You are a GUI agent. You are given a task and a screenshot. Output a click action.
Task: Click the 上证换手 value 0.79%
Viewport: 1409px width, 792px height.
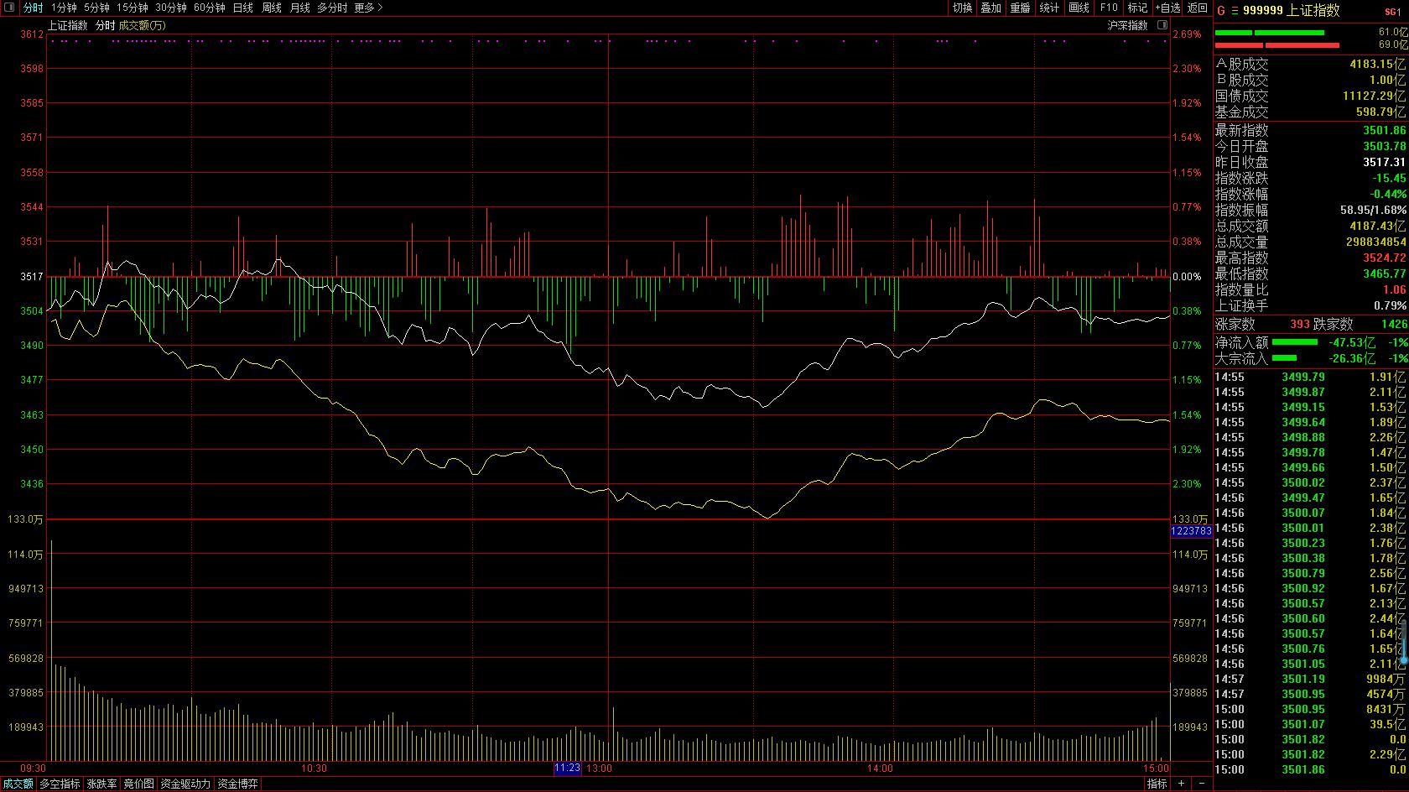[x=1390, y=305]
